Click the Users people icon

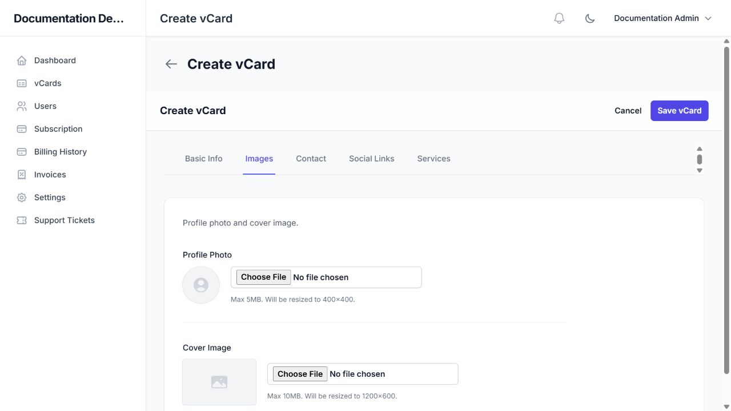click(x=22, y=106)
